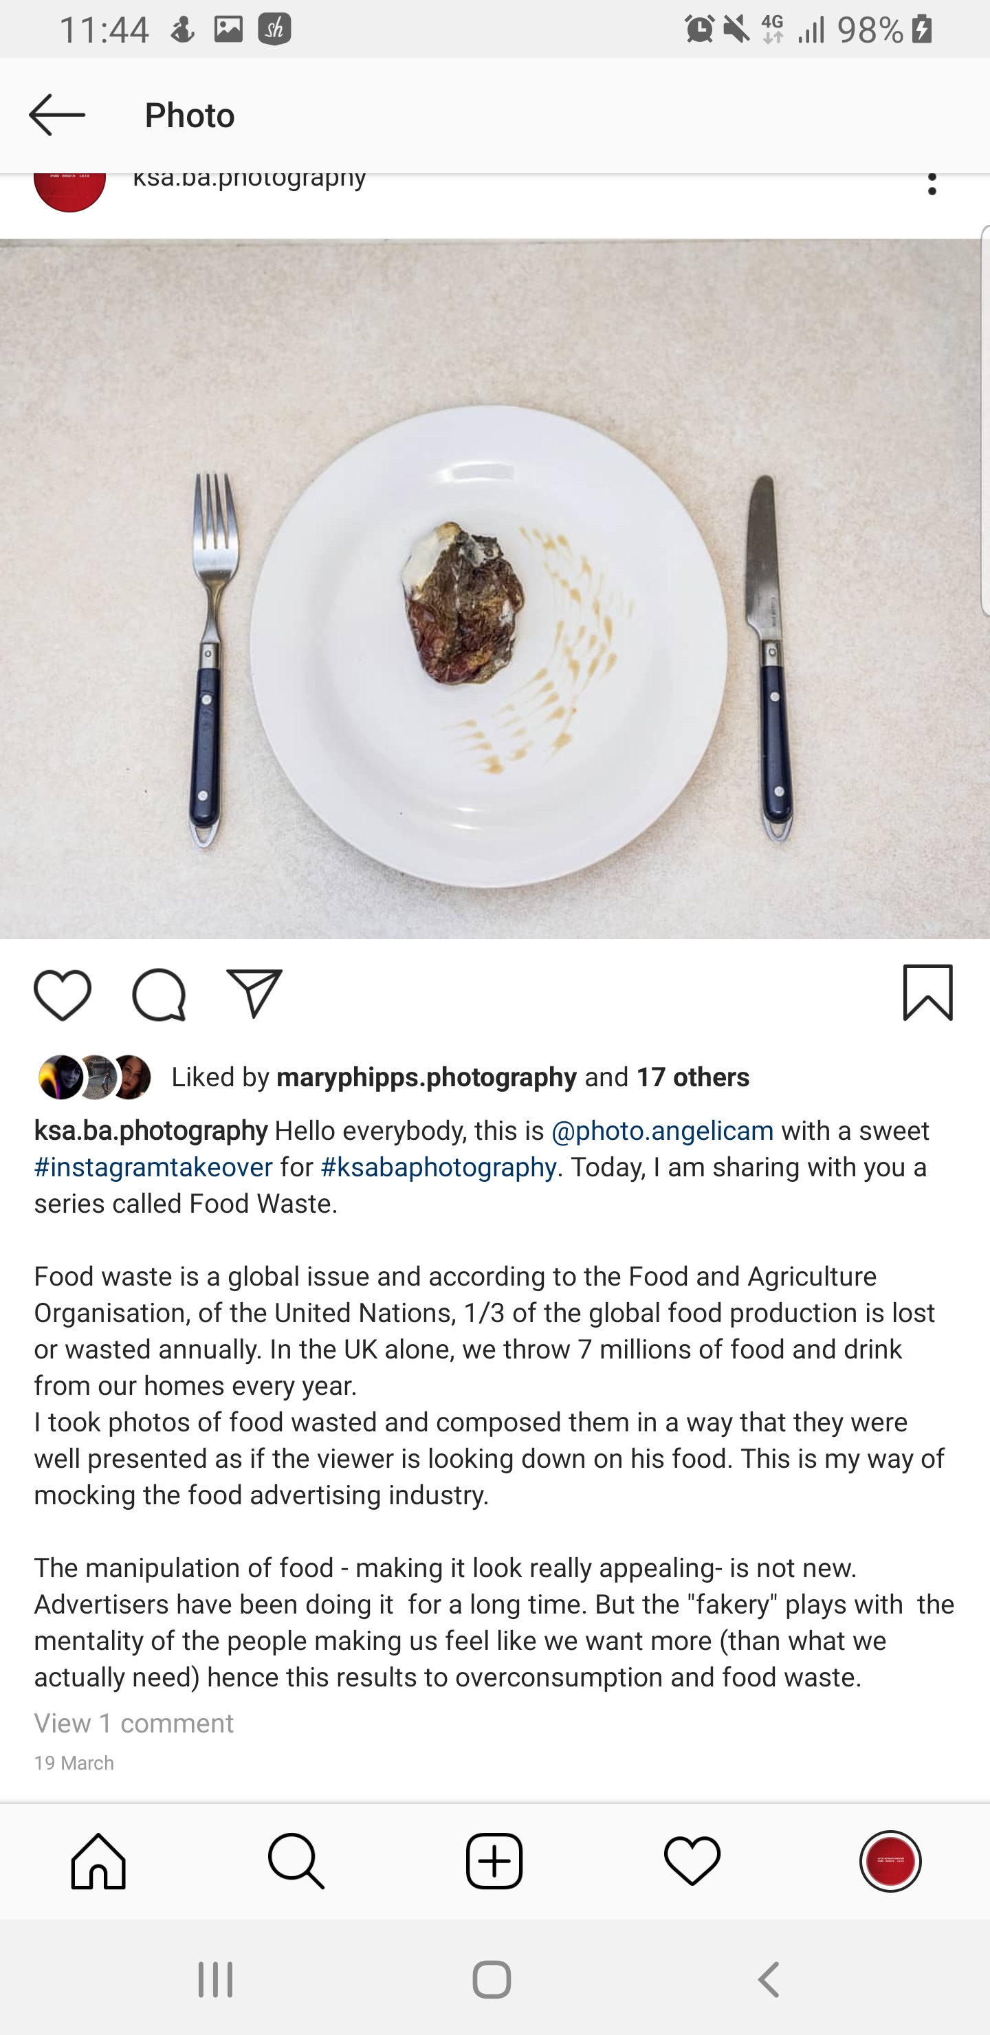Tap the ksa.ba.photography caption username

click(151, 1131)
